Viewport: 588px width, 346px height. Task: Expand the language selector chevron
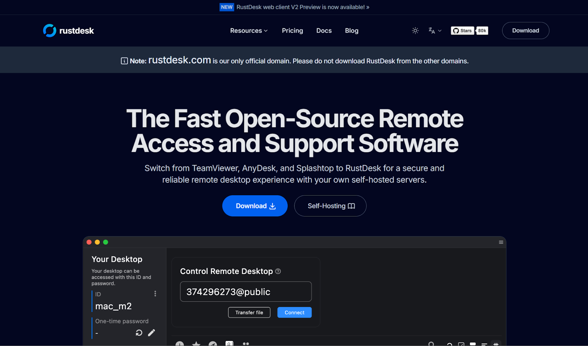[439, 30]
